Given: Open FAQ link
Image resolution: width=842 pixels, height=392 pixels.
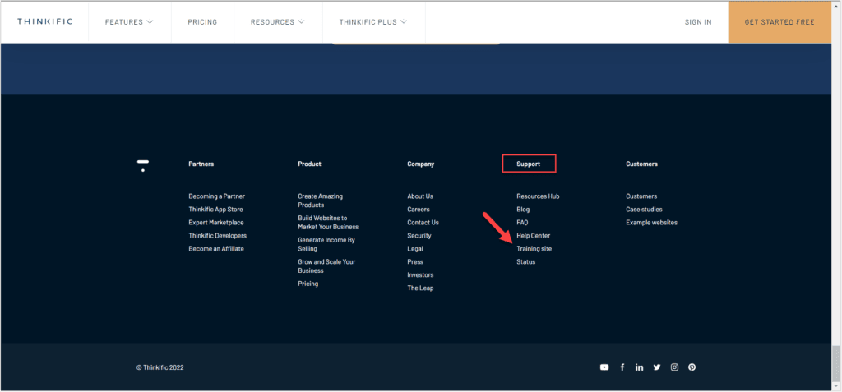Looking at the screenshot, I should [522, 223].
